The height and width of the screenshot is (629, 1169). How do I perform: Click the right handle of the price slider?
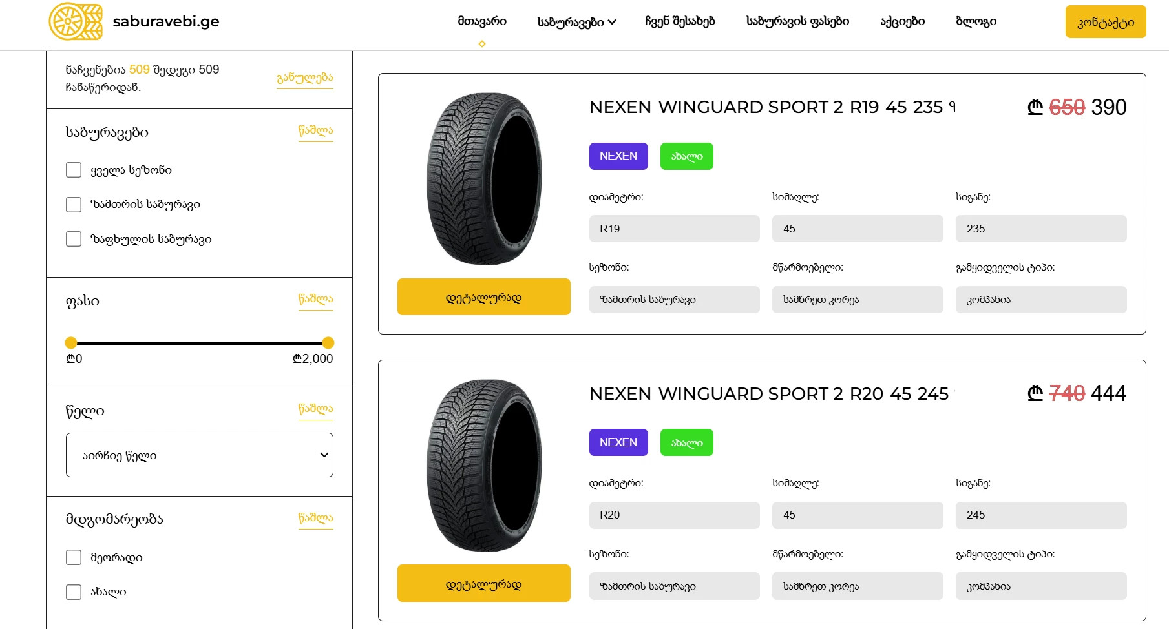pyautogui.click(x=328, y=343)
